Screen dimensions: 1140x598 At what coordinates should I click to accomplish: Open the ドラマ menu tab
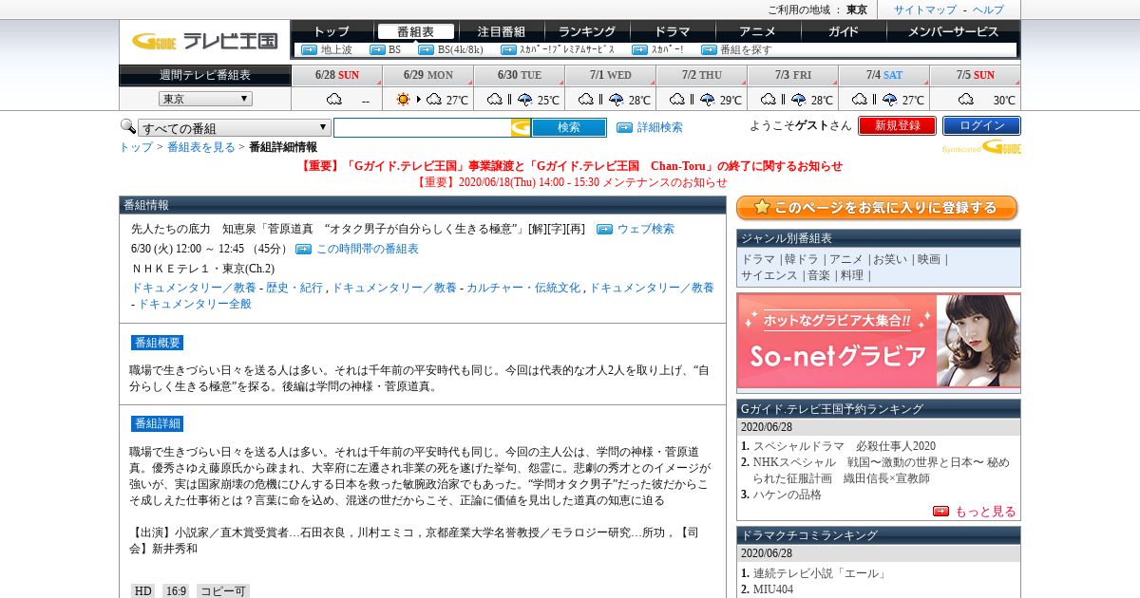coord(673,31)
